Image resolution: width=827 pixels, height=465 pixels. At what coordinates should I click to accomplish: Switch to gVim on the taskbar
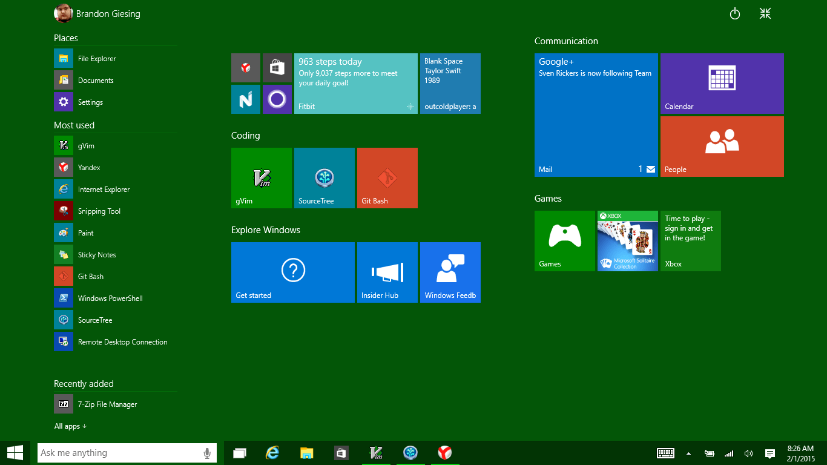pos(377,453)
